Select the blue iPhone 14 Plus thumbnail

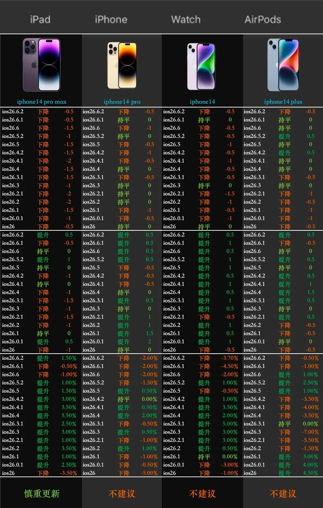[x=283, y=65]
